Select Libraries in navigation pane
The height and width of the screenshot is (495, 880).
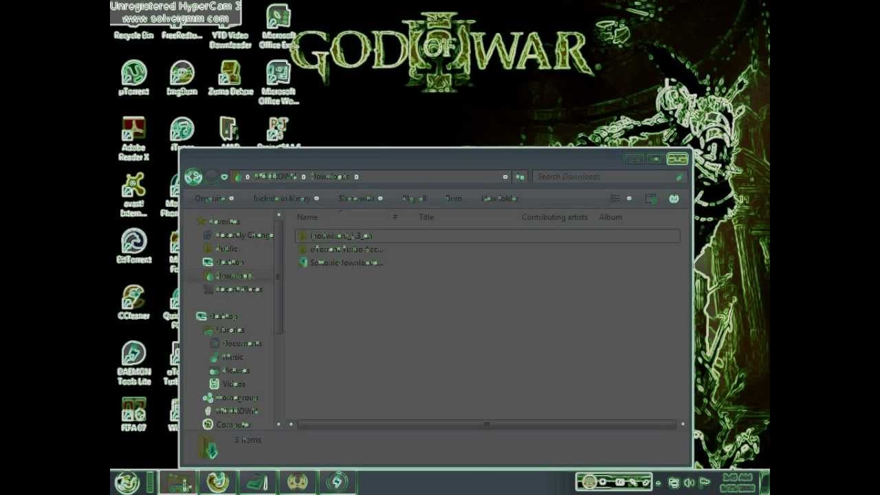[x=223, y=330]
